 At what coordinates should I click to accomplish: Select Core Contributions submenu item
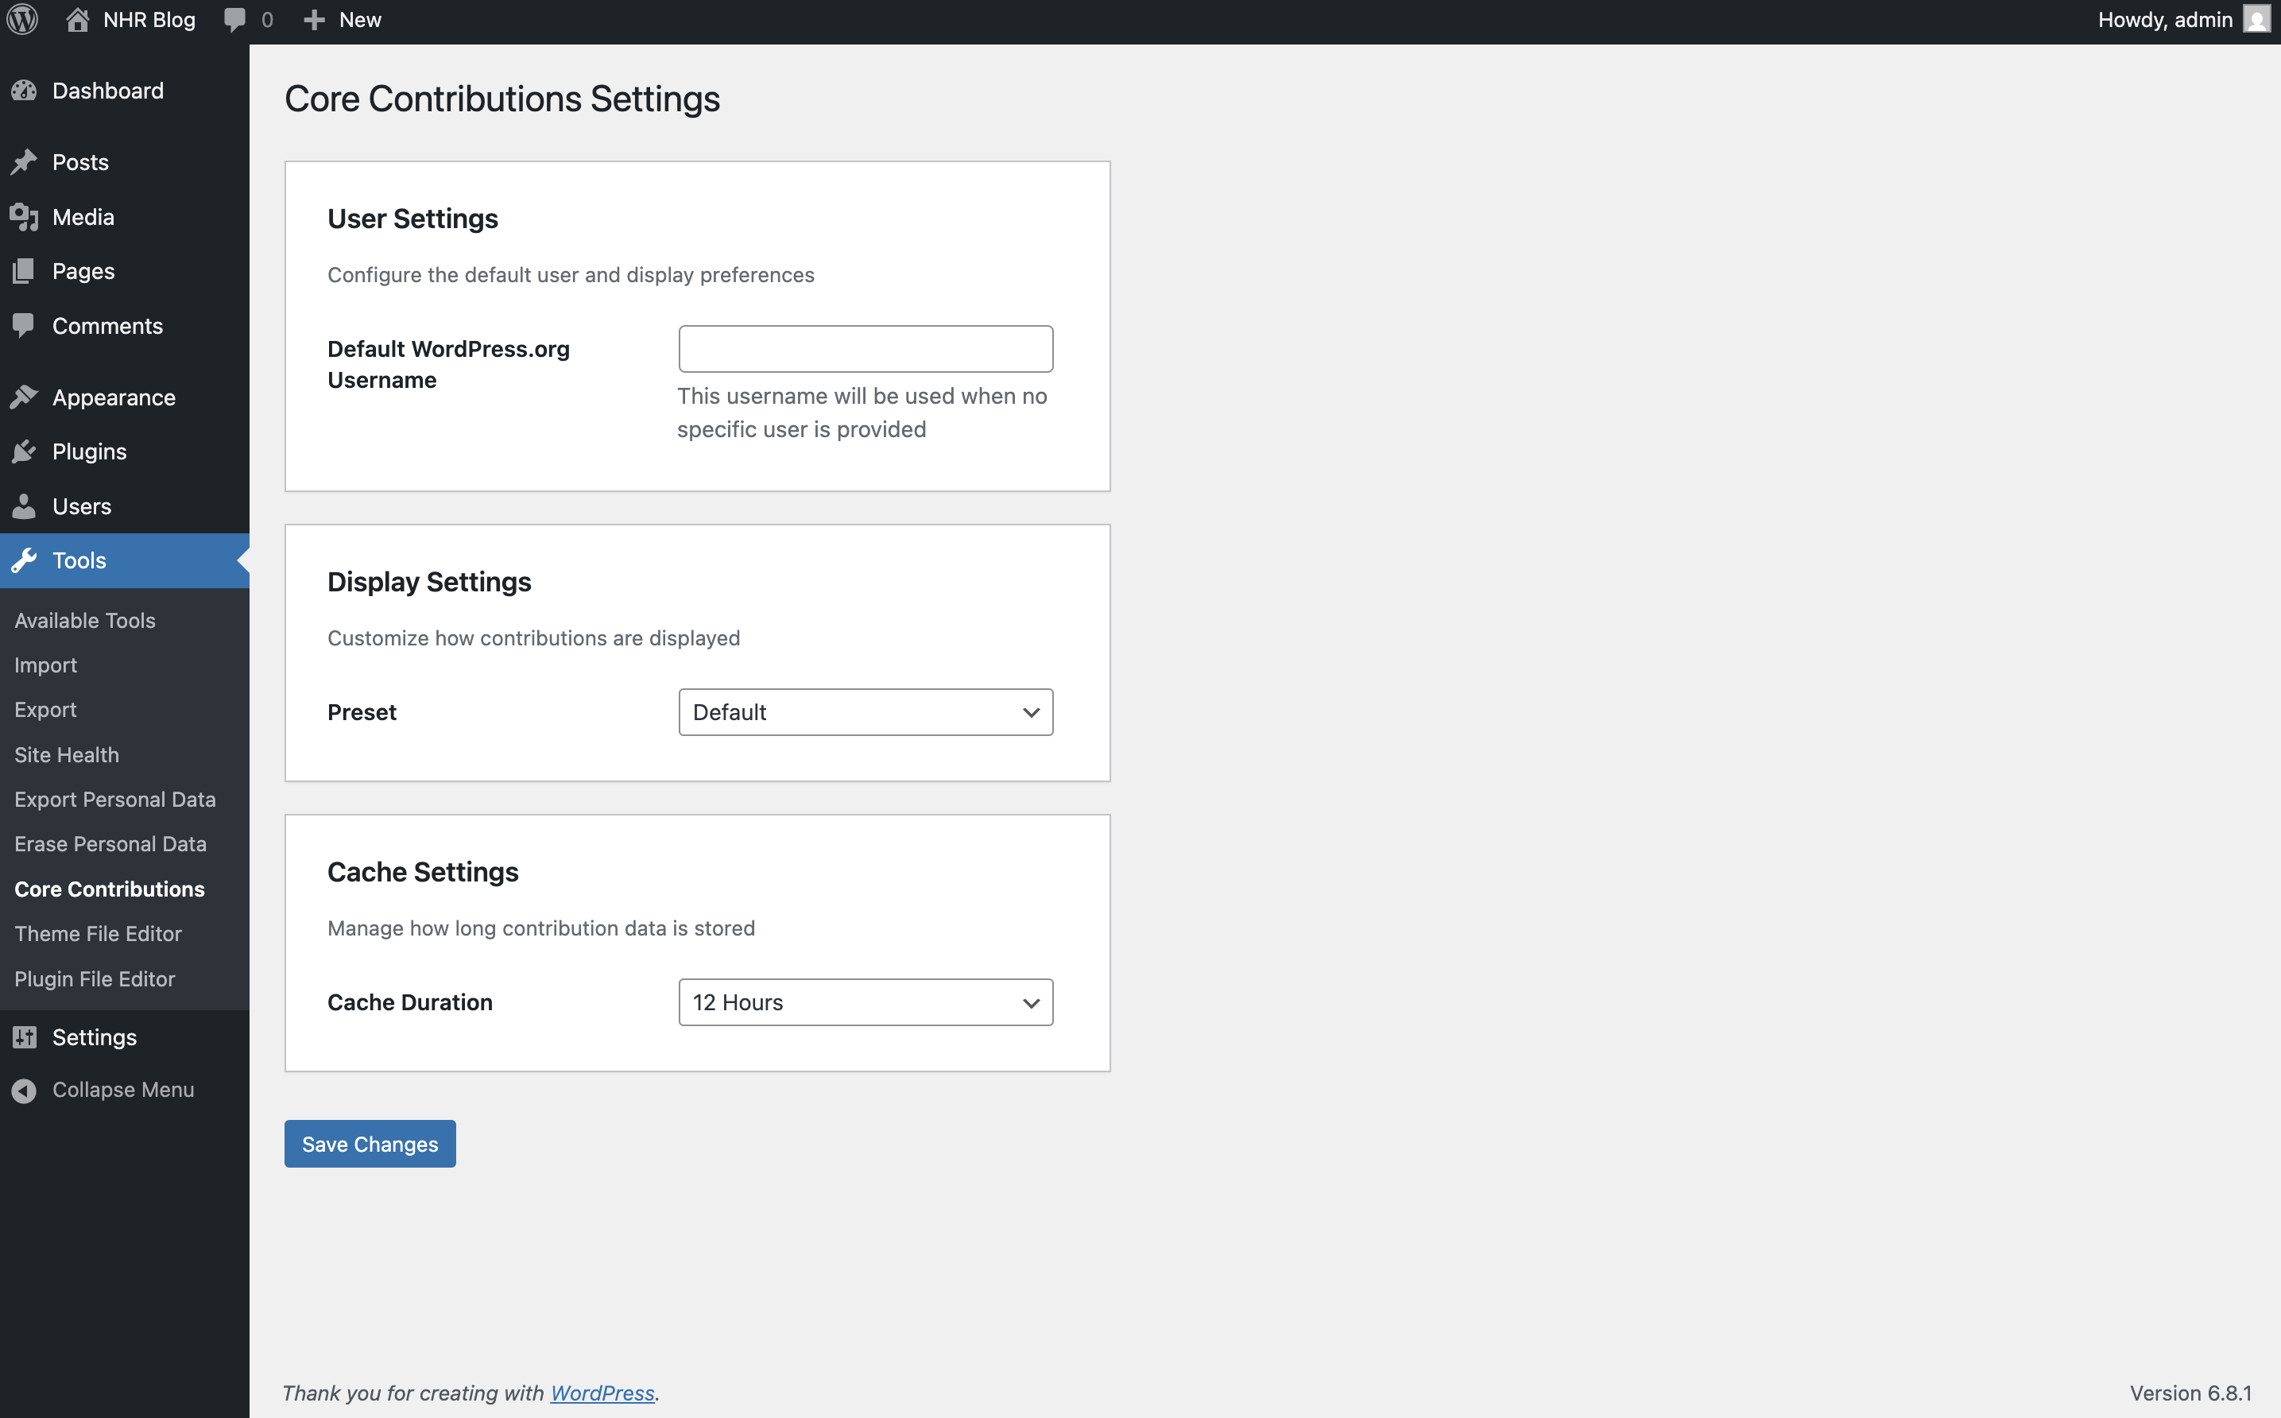coord(110,889)
